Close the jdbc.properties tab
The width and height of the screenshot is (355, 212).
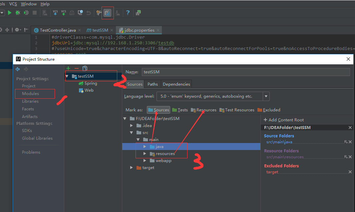click(x=158, y=30)
